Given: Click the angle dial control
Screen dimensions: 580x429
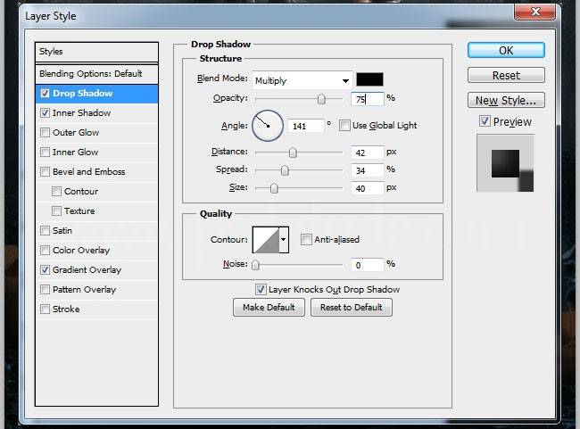Looking at the screenshot, I should click(x=267, y=126).
